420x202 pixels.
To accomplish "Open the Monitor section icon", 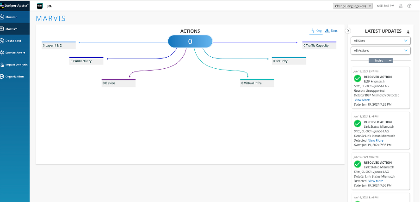I will 2,17.
